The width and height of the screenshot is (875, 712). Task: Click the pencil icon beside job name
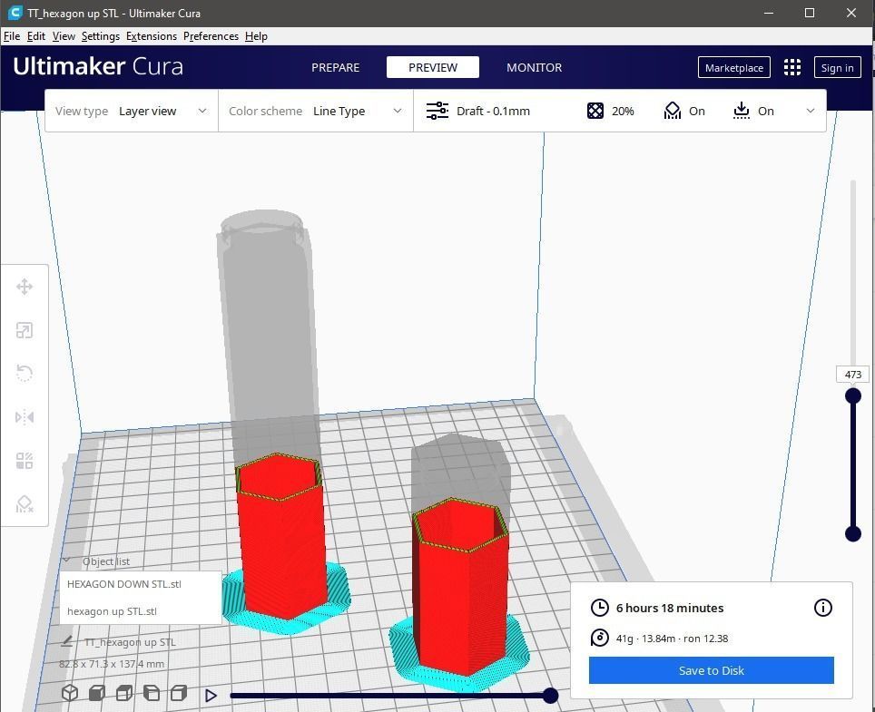(66, 641)
